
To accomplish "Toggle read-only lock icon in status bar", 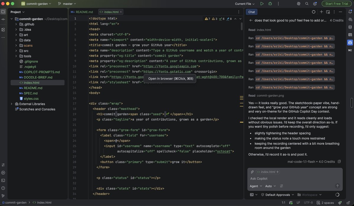I will click(348, 202).
